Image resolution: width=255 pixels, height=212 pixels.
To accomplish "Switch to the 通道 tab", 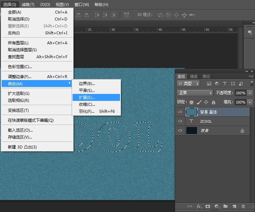I will pyautogui.click(x=194, y=76).
